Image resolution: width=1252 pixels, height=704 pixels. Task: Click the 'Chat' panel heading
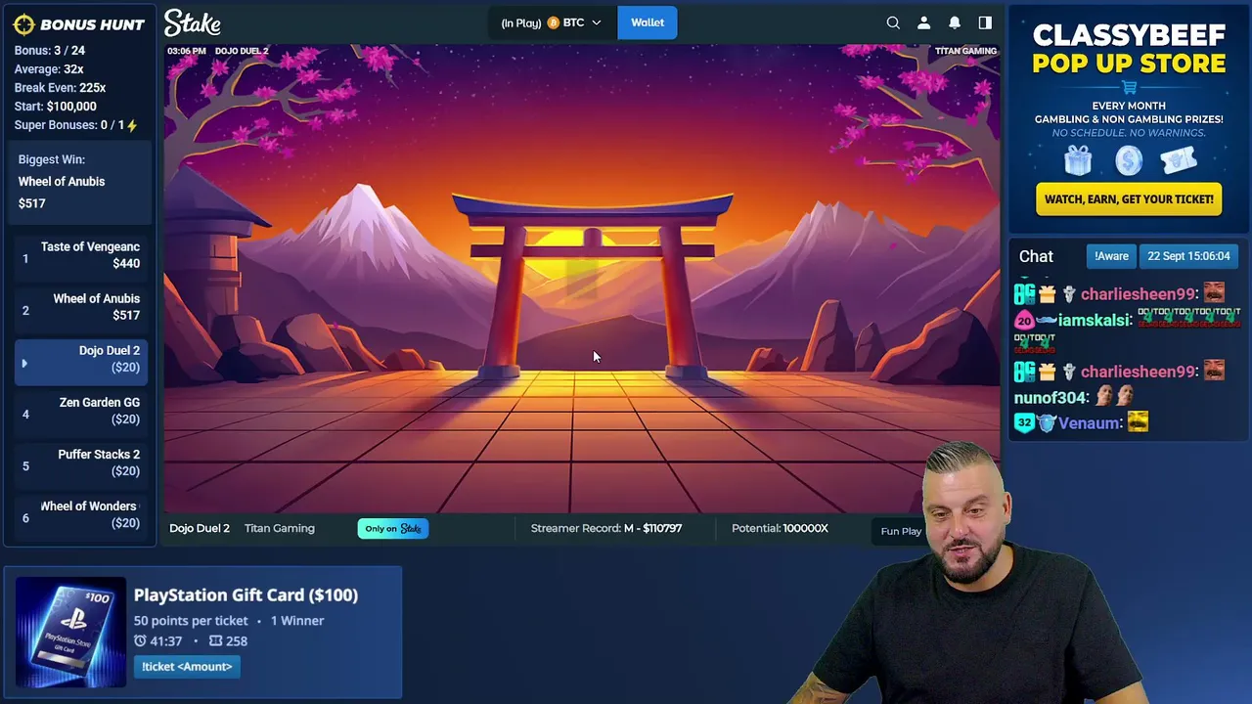(x=1036, y=256)
